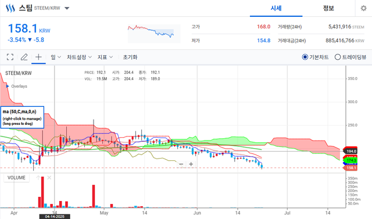Viewport: 372px width, 219px height.
Task: Click the 거래대금(24H) label
Action: tap(292, 41)
